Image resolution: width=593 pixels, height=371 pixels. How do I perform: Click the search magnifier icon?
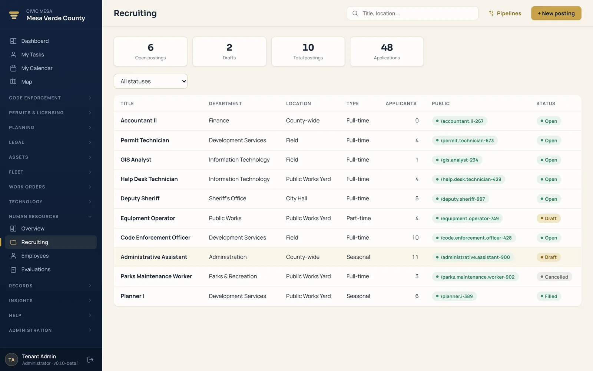coord(355,13)
